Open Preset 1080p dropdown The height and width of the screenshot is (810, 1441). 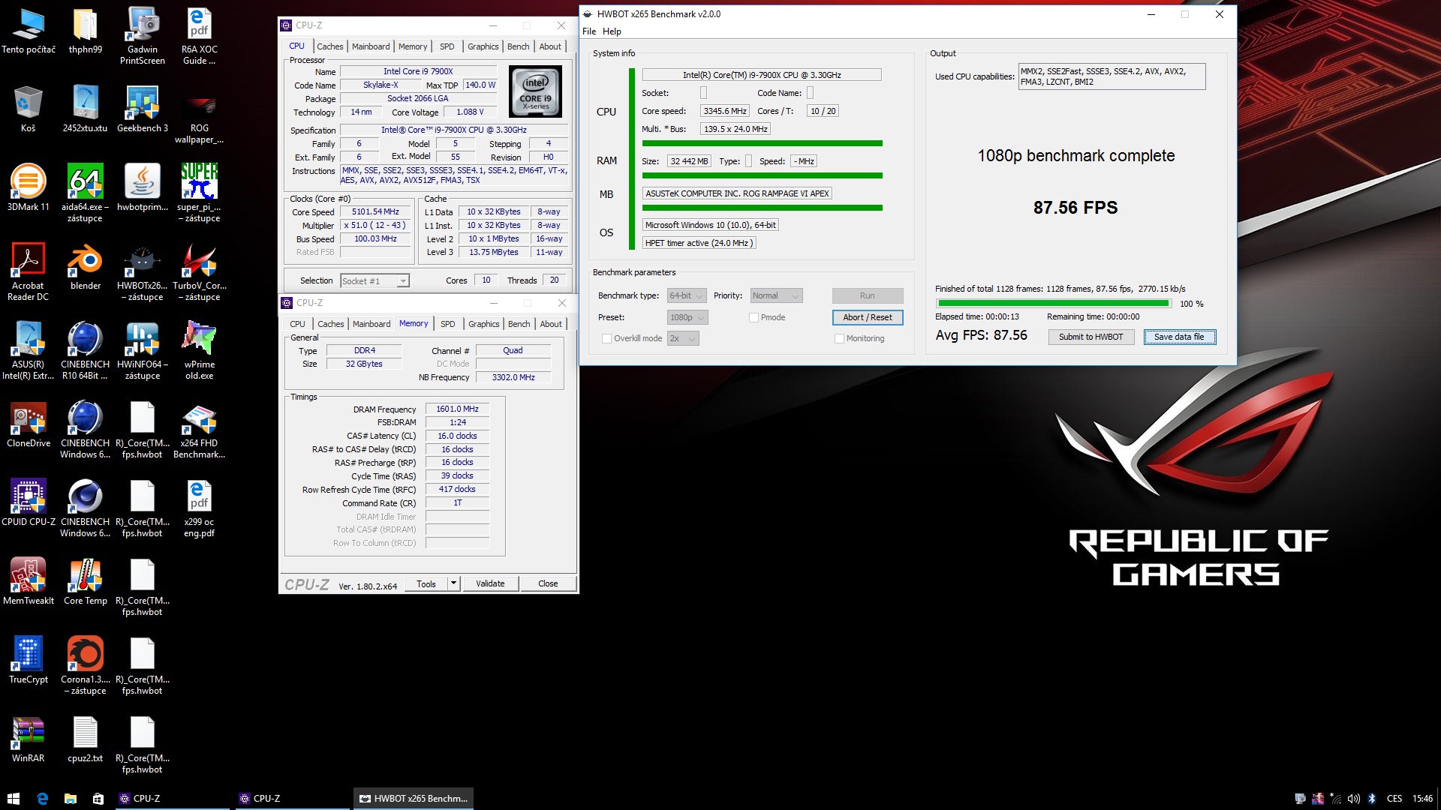coord(687,317)
